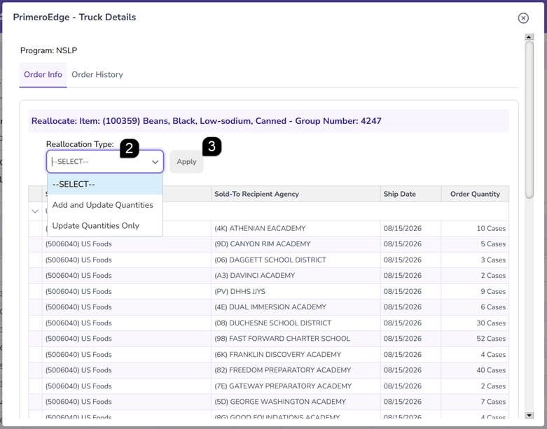Select (PV) DHHS JJYS cell
Screen dimensions: 547x429
pos(296,291)
